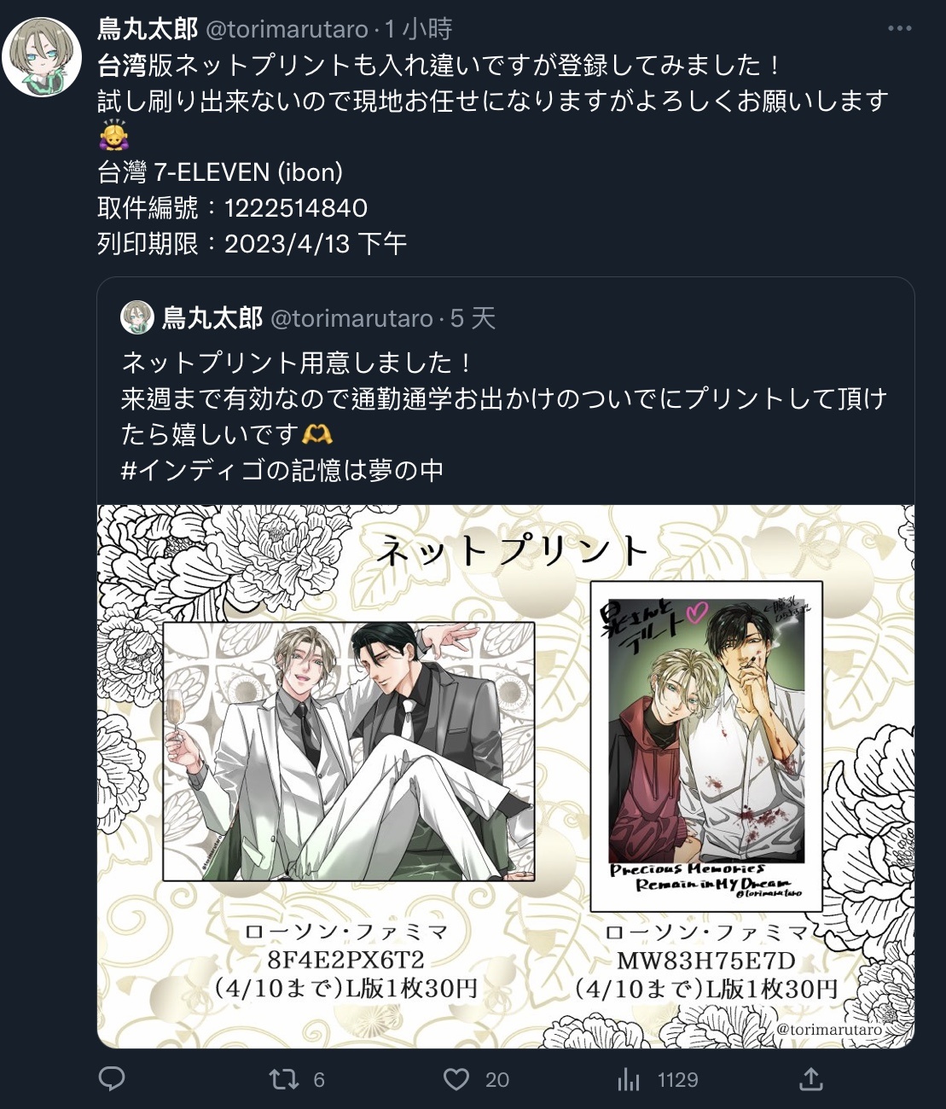Open the large profile avatar of 鳥丸太郎

(42, 56)
